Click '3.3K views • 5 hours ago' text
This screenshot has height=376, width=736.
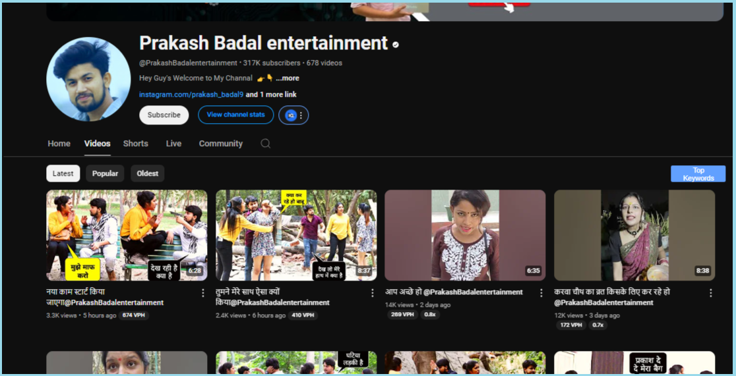pyautogui.click(x=81, y=315)
